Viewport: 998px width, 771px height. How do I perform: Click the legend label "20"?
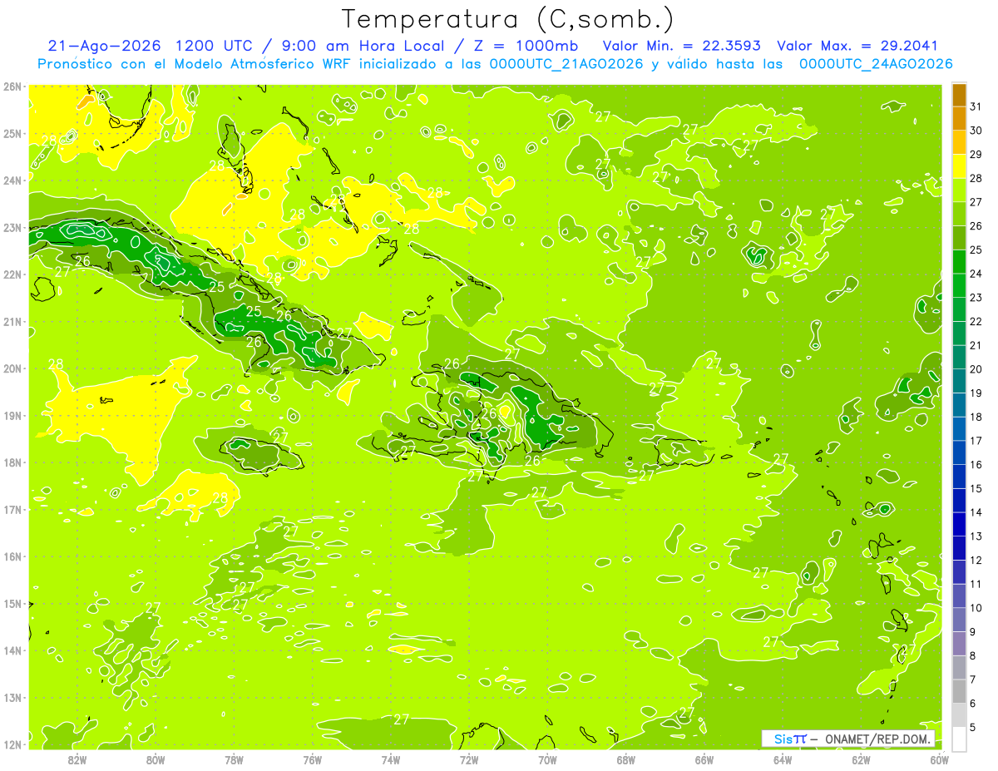[x=976, y=369]
